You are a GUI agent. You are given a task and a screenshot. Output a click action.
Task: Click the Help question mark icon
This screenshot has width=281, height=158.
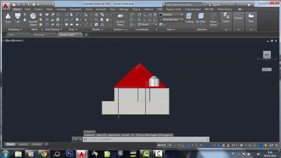249,5
